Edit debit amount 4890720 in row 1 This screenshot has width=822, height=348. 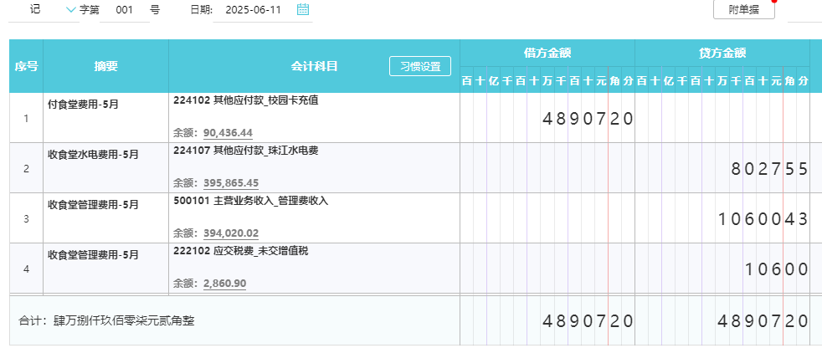(547, 118)
